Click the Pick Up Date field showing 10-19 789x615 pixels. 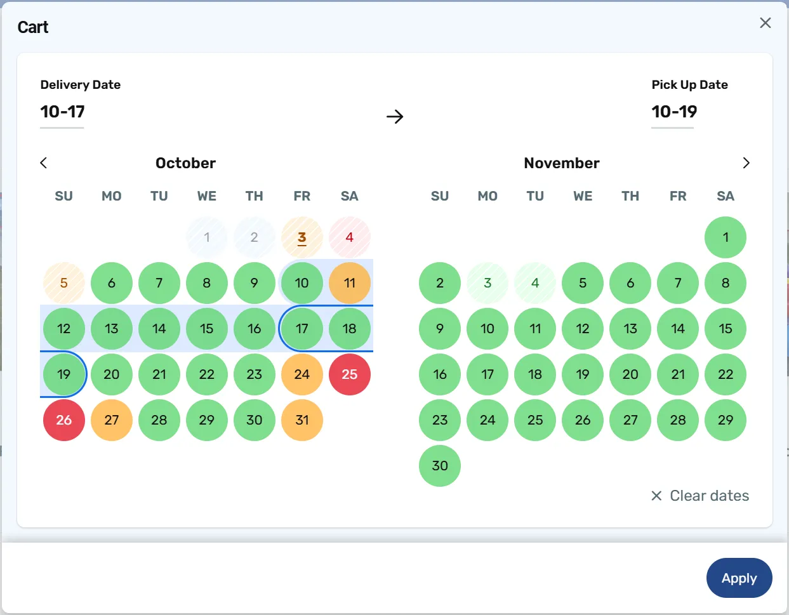pyautogui.click(x=673, y=112)
